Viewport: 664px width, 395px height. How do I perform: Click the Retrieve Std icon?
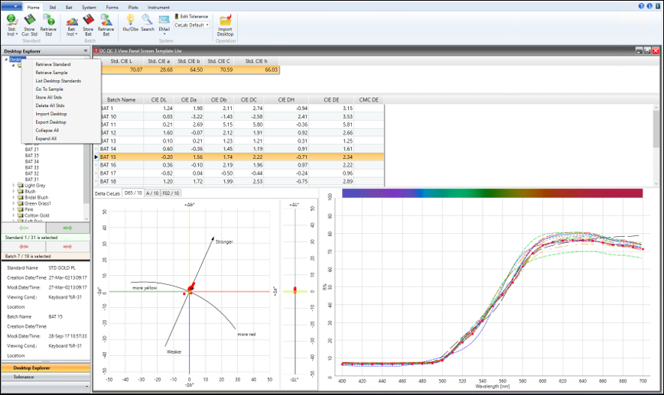[x=48, y=20]
